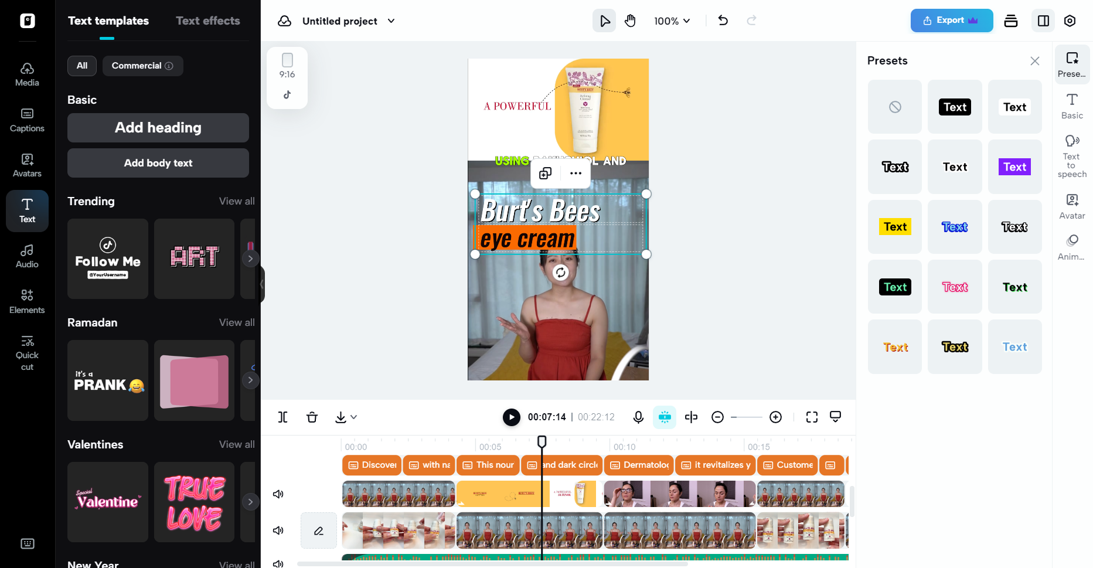Switch to the Text templates tab

pyautogui.click(x=108, y=21)
